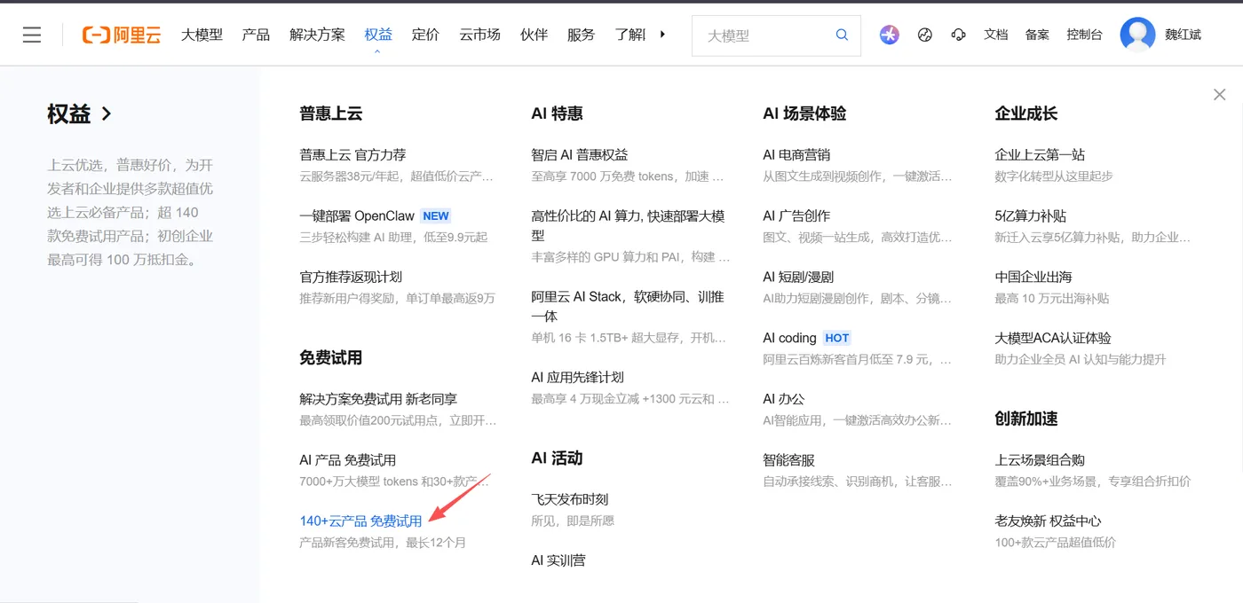
Task: Open AI 电商营销 link
Action: point(796,154)
